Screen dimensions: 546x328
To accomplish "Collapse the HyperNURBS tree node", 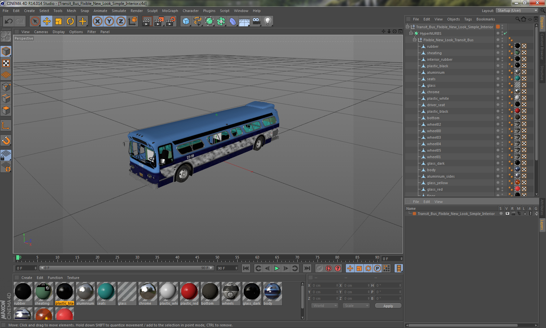I will tap(411, 33).
